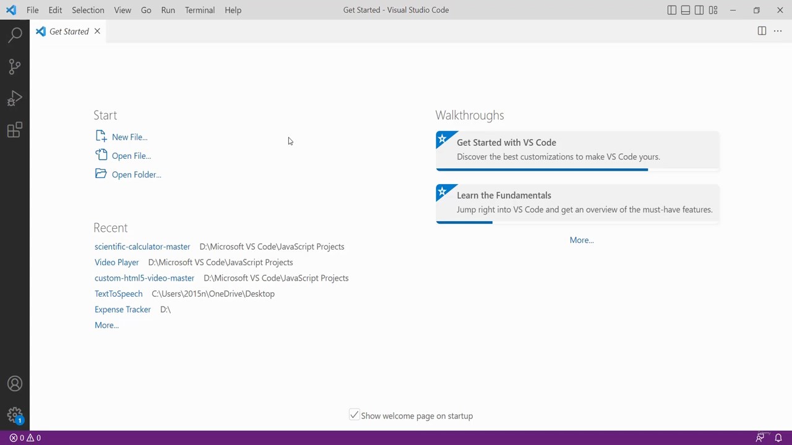Open the recent TextToSpeech folder
This screenshot has width=792, height=445.
tap(118, 294)
